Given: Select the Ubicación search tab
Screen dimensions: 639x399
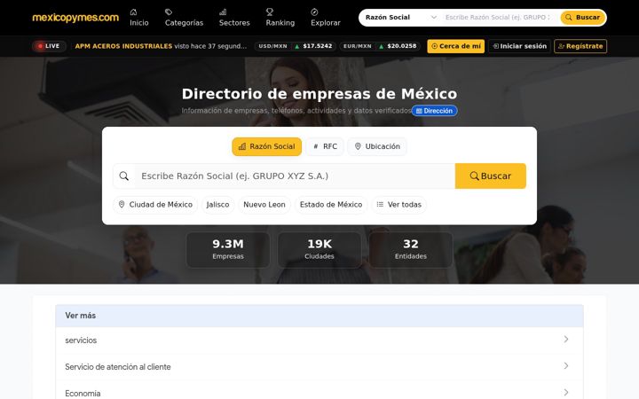Looking at the screenshot, I should pos(377,146).
